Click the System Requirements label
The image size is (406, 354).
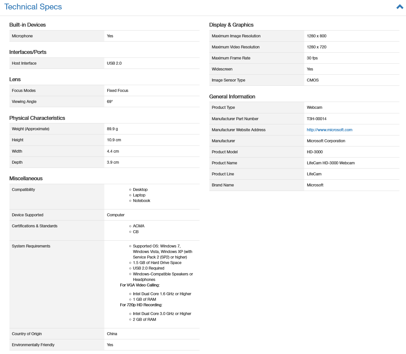pos(31,246)
